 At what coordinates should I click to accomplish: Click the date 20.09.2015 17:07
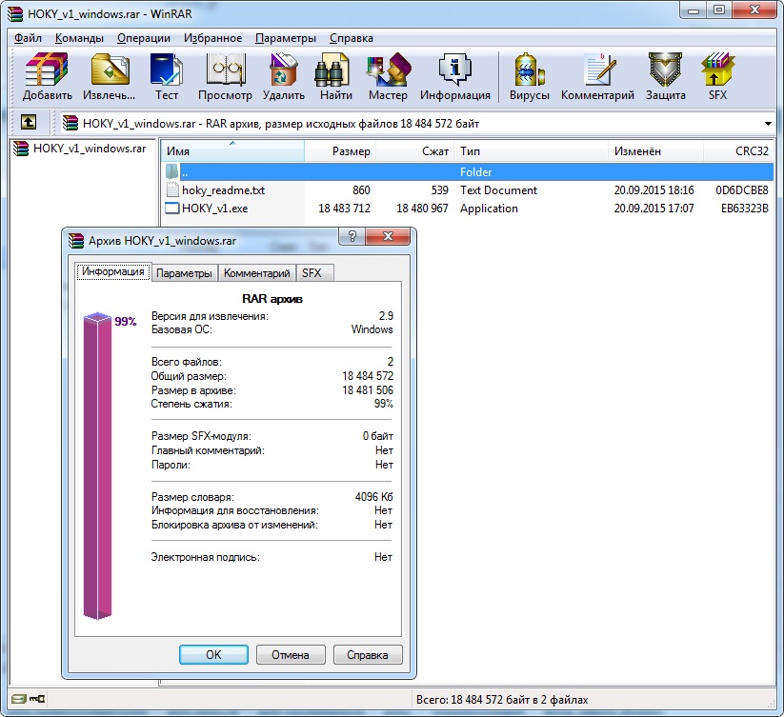tap(654, 209)
